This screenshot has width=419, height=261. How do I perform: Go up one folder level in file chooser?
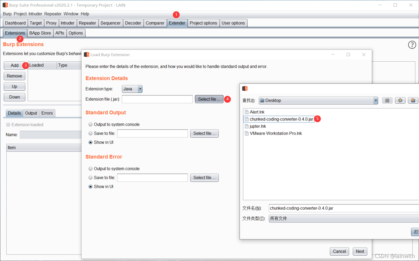(387, 100)
